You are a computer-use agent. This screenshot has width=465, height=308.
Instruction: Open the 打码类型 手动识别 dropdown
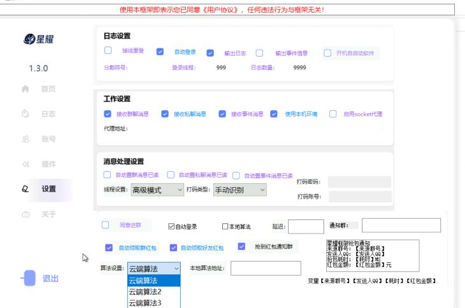coord(240,190)
